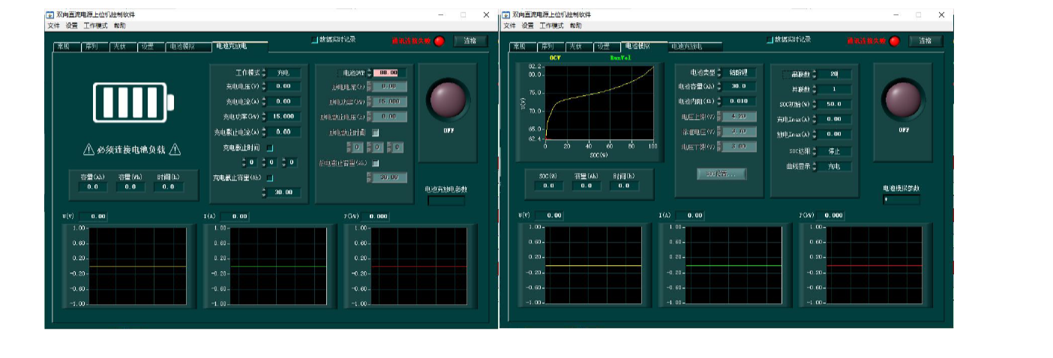Screen dimensions: 1053x358
Task: Open 工作模式 menu in 电池模拟 window
Action: (552, 25)
